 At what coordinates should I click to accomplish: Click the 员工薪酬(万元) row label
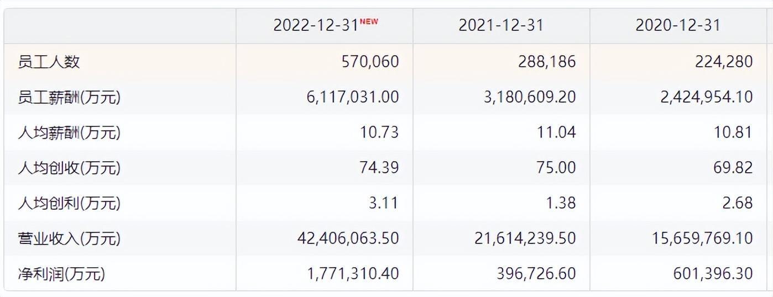click(x=69, y=97)
